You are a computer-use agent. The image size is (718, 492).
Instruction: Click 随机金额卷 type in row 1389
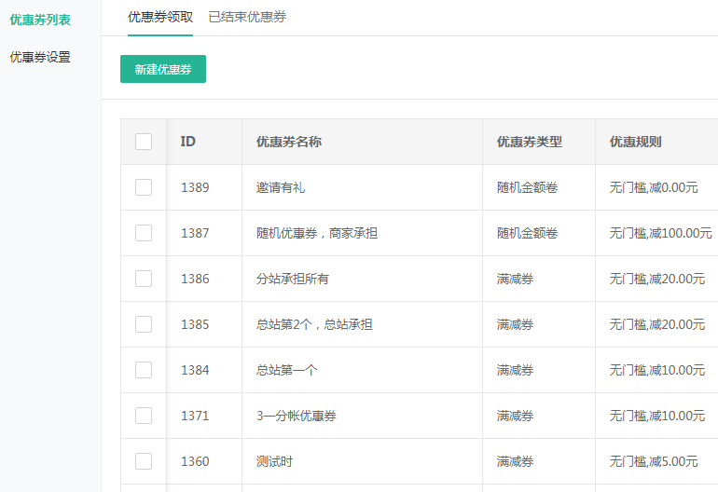[528, 187]
